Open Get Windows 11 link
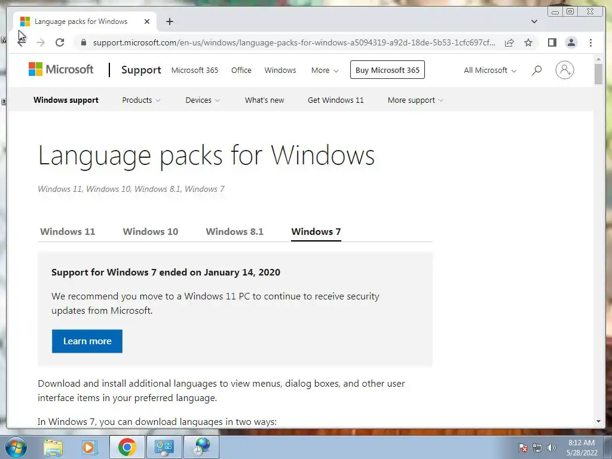612x459 pixels. 336,100
